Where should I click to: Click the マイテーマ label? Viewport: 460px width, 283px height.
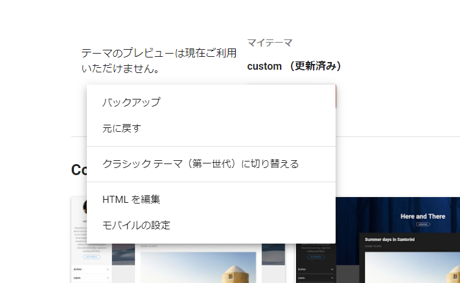270,43
